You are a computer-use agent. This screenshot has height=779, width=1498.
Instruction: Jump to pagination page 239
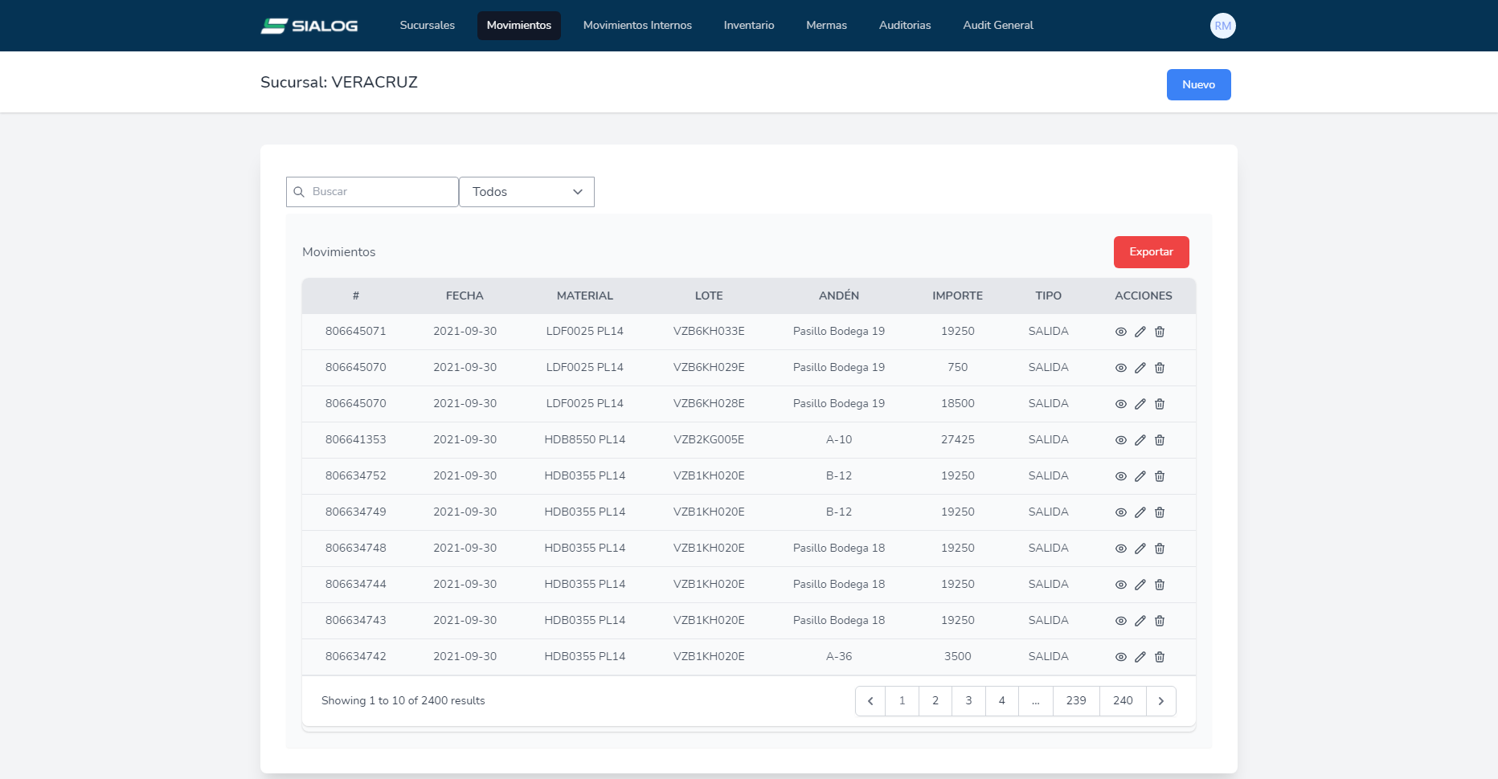tap(1076, 701)
